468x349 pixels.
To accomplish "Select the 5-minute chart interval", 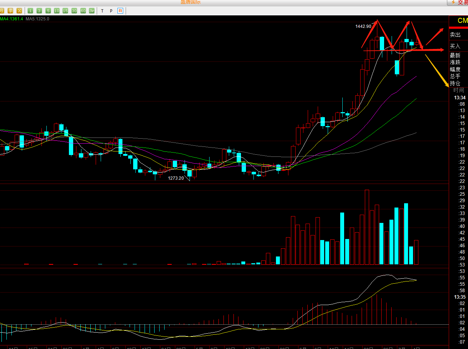I will coord(48,11).
